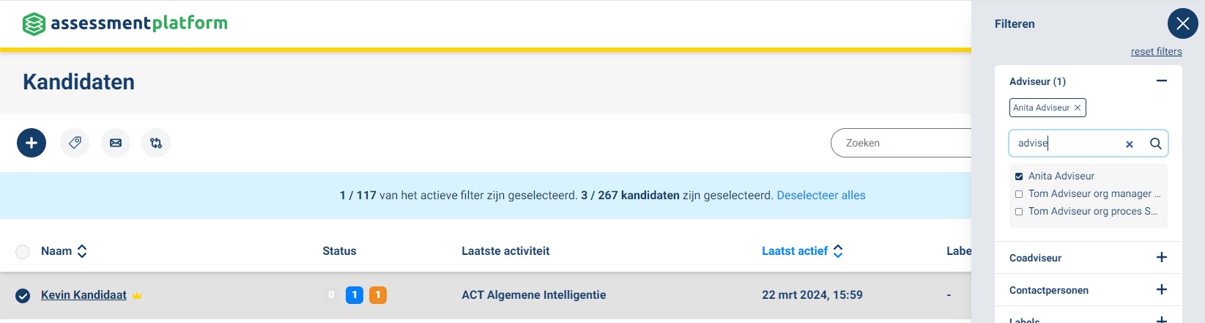Expand the Coadviseur filter section
1205x323 pixels.
[x=1162, y=257]
